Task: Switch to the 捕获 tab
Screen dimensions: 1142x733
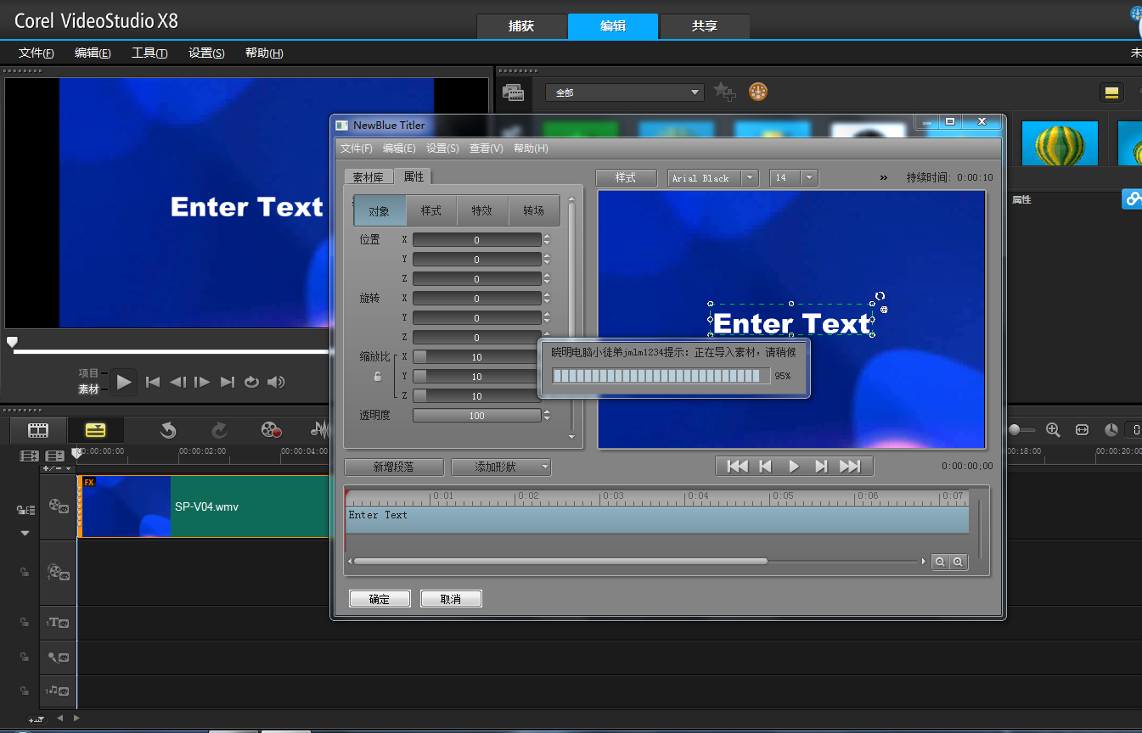Action: (x=521, y=26)
